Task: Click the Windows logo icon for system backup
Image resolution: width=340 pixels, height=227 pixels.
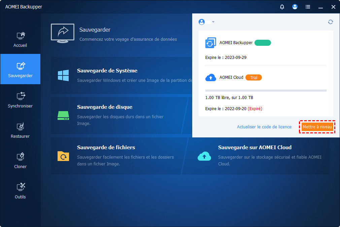Action: pos(63,75)
